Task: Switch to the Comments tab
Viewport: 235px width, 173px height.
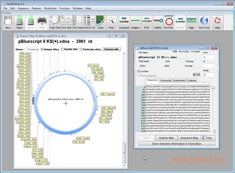Action: click(166, 80)
